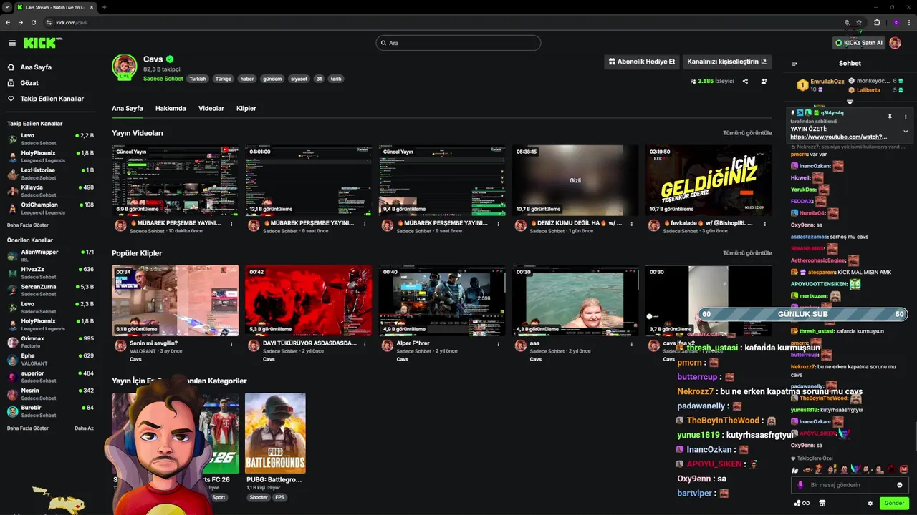917x515 pixels.
Task: Click the KICKs Satın Al button
Action: pyautogui.click(x=859, y=43)
